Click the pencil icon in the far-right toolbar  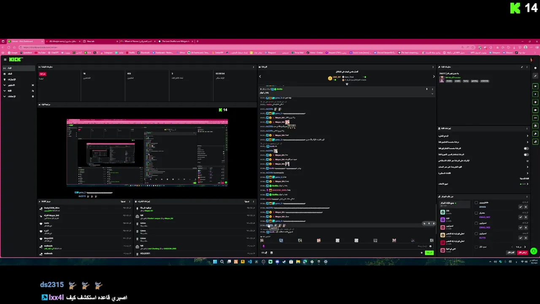click(x=535, y=76)
